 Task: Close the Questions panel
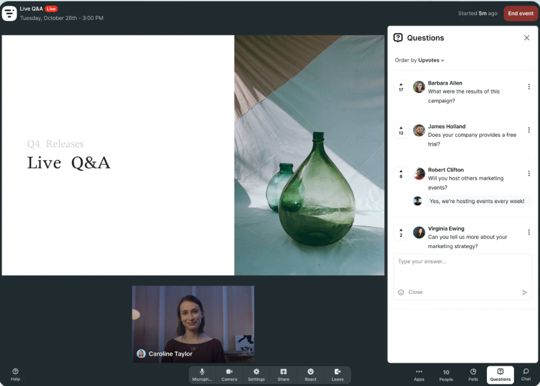point(526,38)
